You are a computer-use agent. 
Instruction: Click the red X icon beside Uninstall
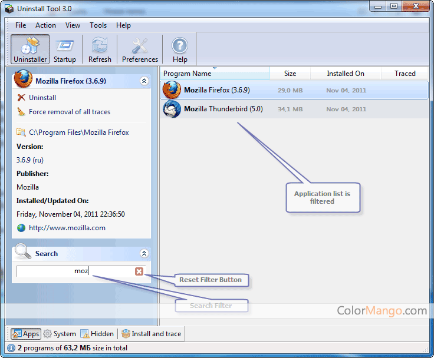coord(21,98)
